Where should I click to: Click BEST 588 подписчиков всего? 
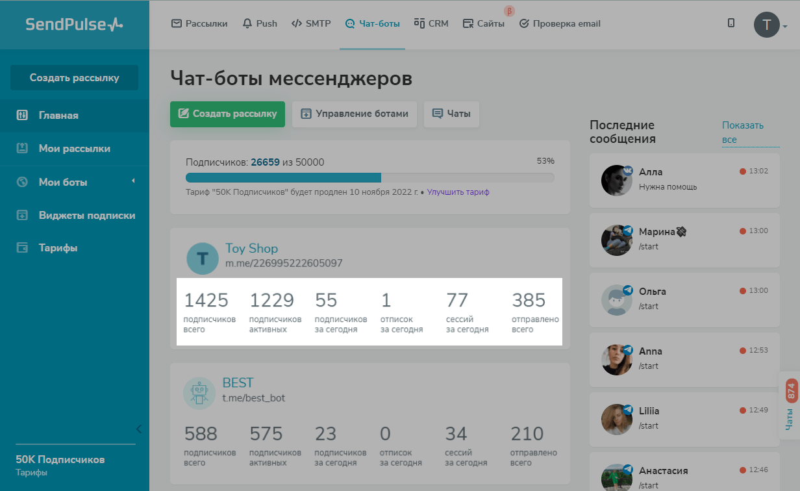[x=209, y=446]
